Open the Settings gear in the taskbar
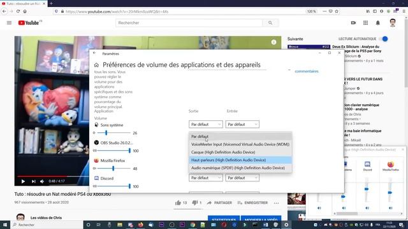 click(286, 225)
